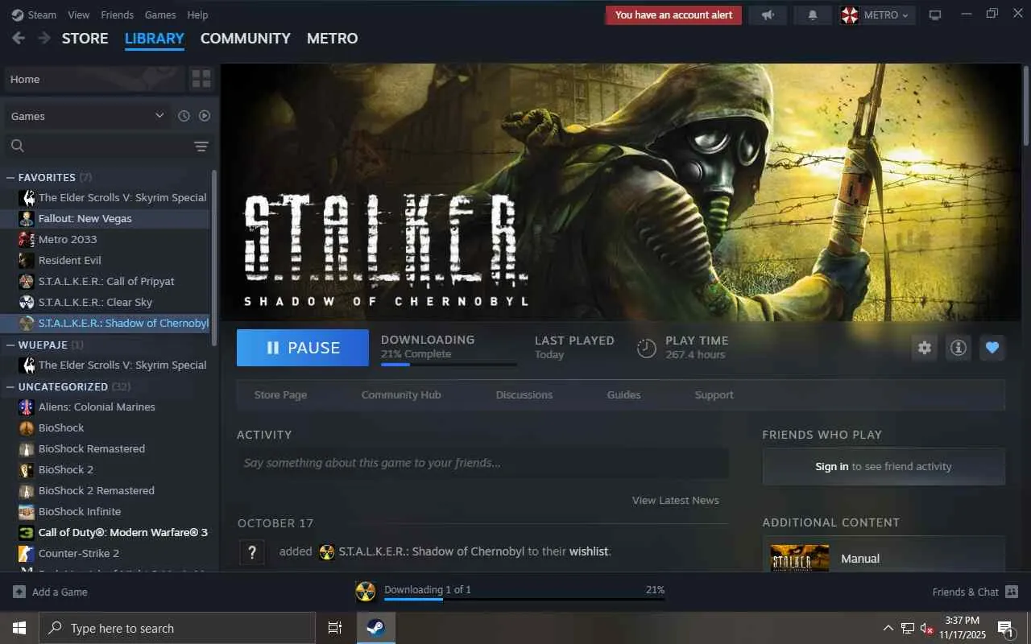The image size is (1031, 644).
Task: Open the Help menu
Action: (x=197, y=14)
